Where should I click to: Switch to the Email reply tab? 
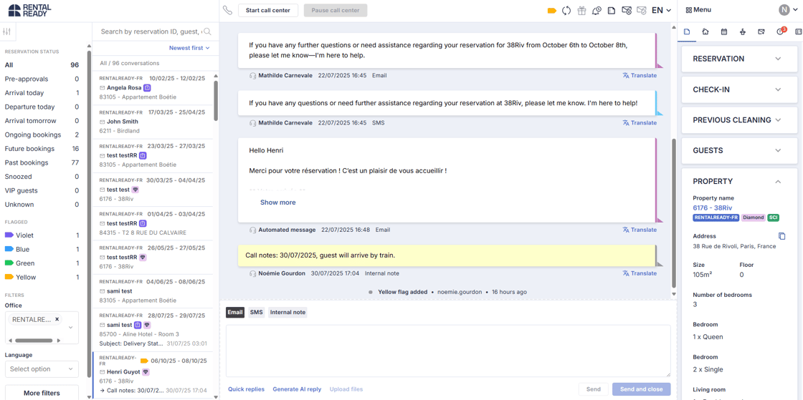[235, 312]
